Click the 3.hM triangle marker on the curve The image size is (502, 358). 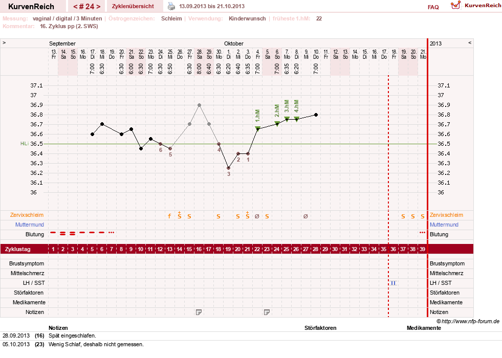tap(287, 119)
